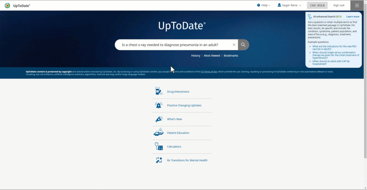This screenshot has width=367, height=190.
Task: Click the Patient Education icon
Action: tap(158, 133)
